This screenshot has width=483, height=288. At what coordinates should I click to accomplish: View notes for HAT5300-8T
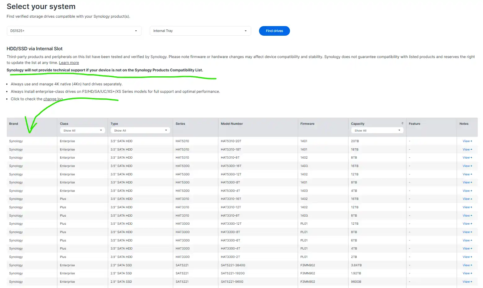click(x=467, y=182)
